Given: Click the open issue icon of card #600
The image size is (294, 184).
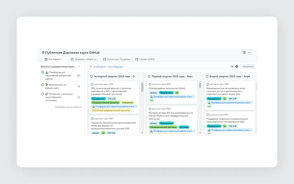Looking at the screenshot, I should [x=208, y=84].
